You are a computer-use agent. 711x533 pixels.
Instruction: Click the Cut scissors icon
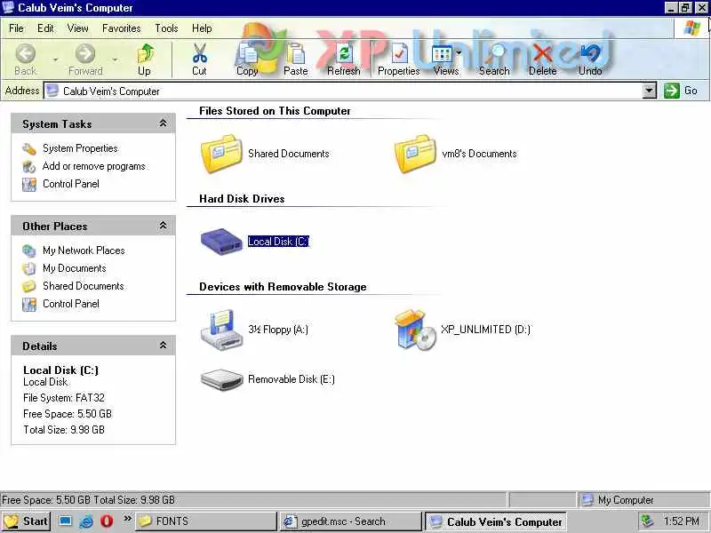199,53
